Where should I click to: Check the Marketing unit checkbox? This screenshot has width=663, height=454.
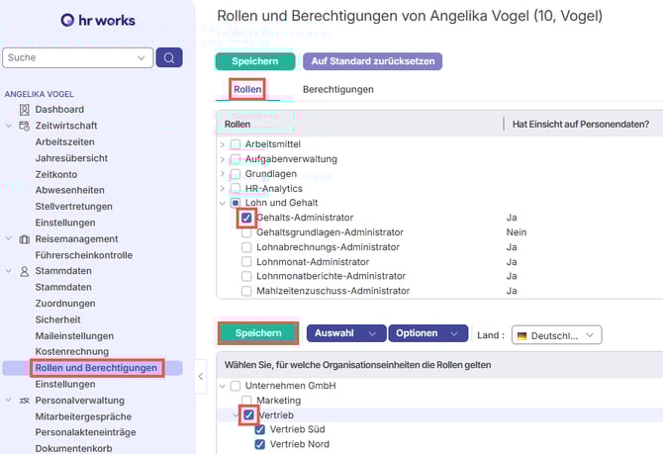(x=246, y=401)
